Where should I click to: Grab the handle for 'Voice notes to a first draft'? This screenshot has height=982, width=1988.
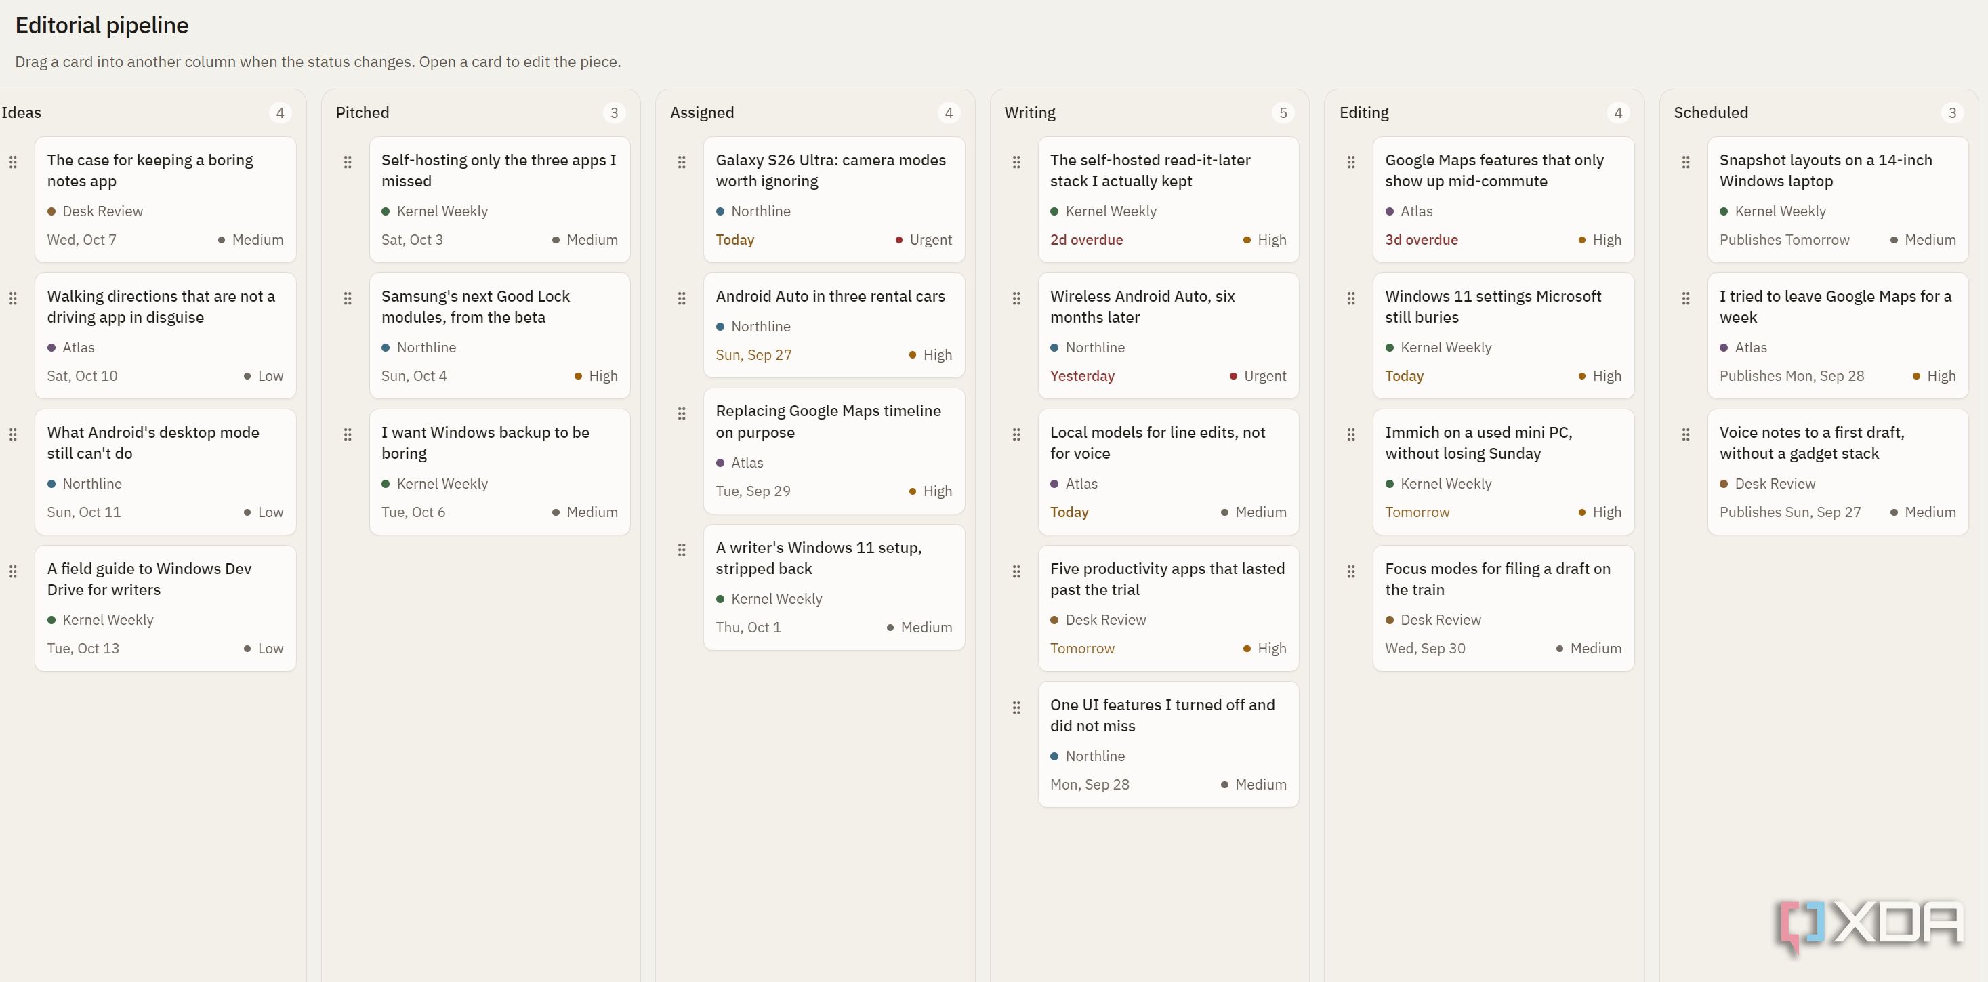coord(1686,434)
